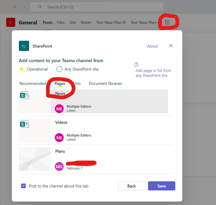
Task: Click the search magnifier icon
Action: [40, 7]
